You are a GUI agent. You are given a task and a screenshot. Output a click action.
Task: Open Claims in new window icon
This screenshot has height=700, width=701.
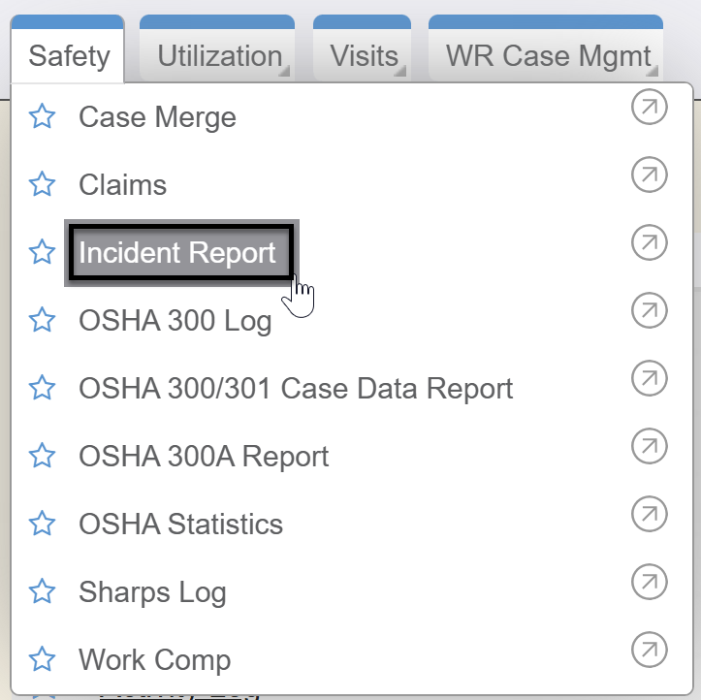[649, 175]
